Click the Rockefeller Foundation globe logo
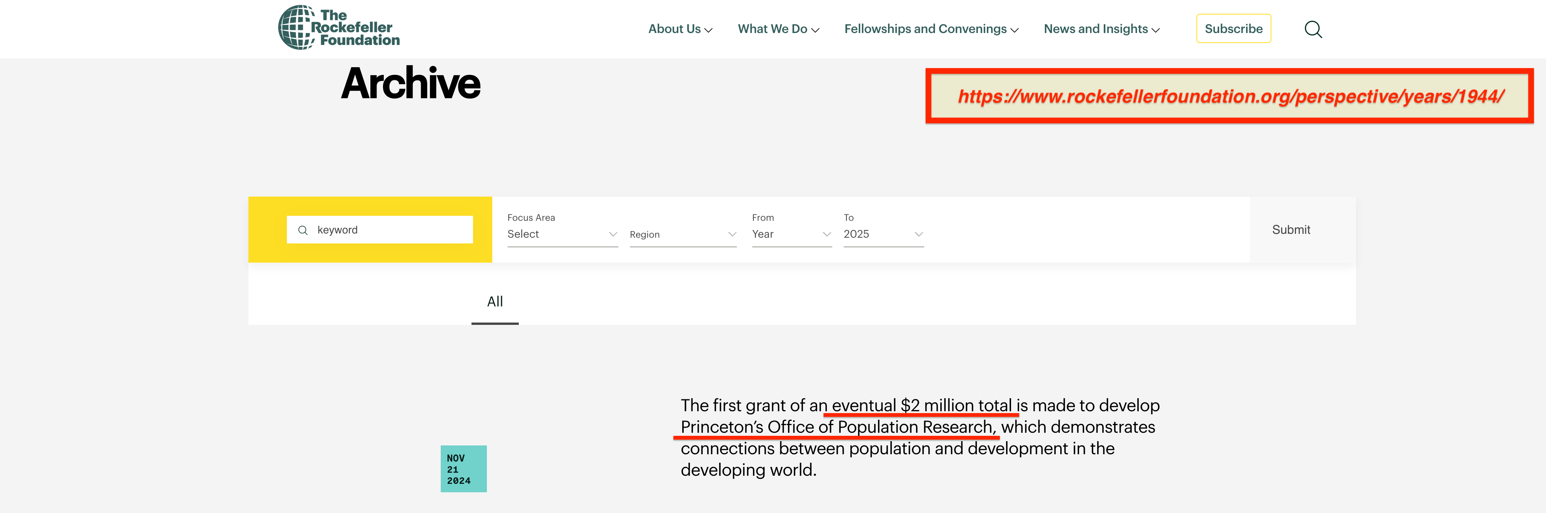The height and width of the screenshot is (513, 1546). coord(339,28)
